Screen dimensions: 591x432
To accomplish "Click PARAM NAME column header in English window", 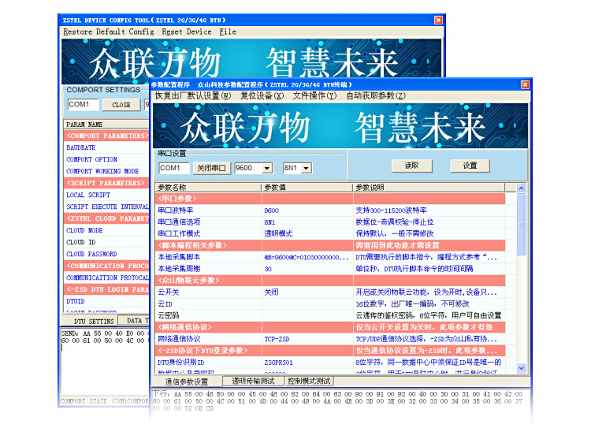I will click(x=106, y=124).
